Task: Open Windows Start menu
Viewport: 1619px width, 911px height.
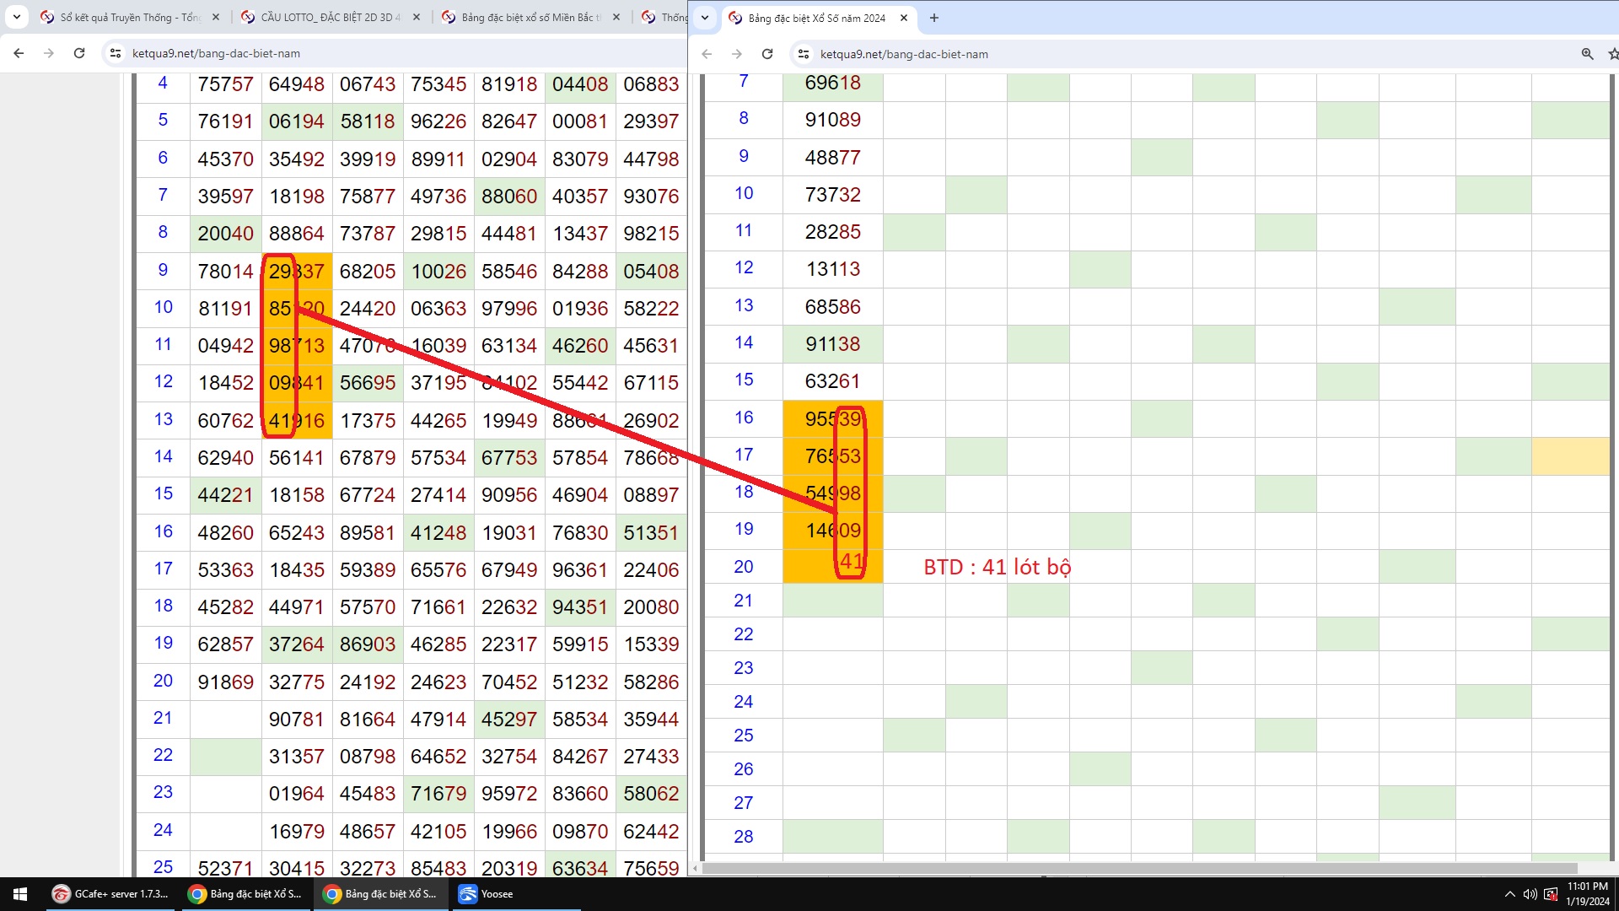Action: 20,894
